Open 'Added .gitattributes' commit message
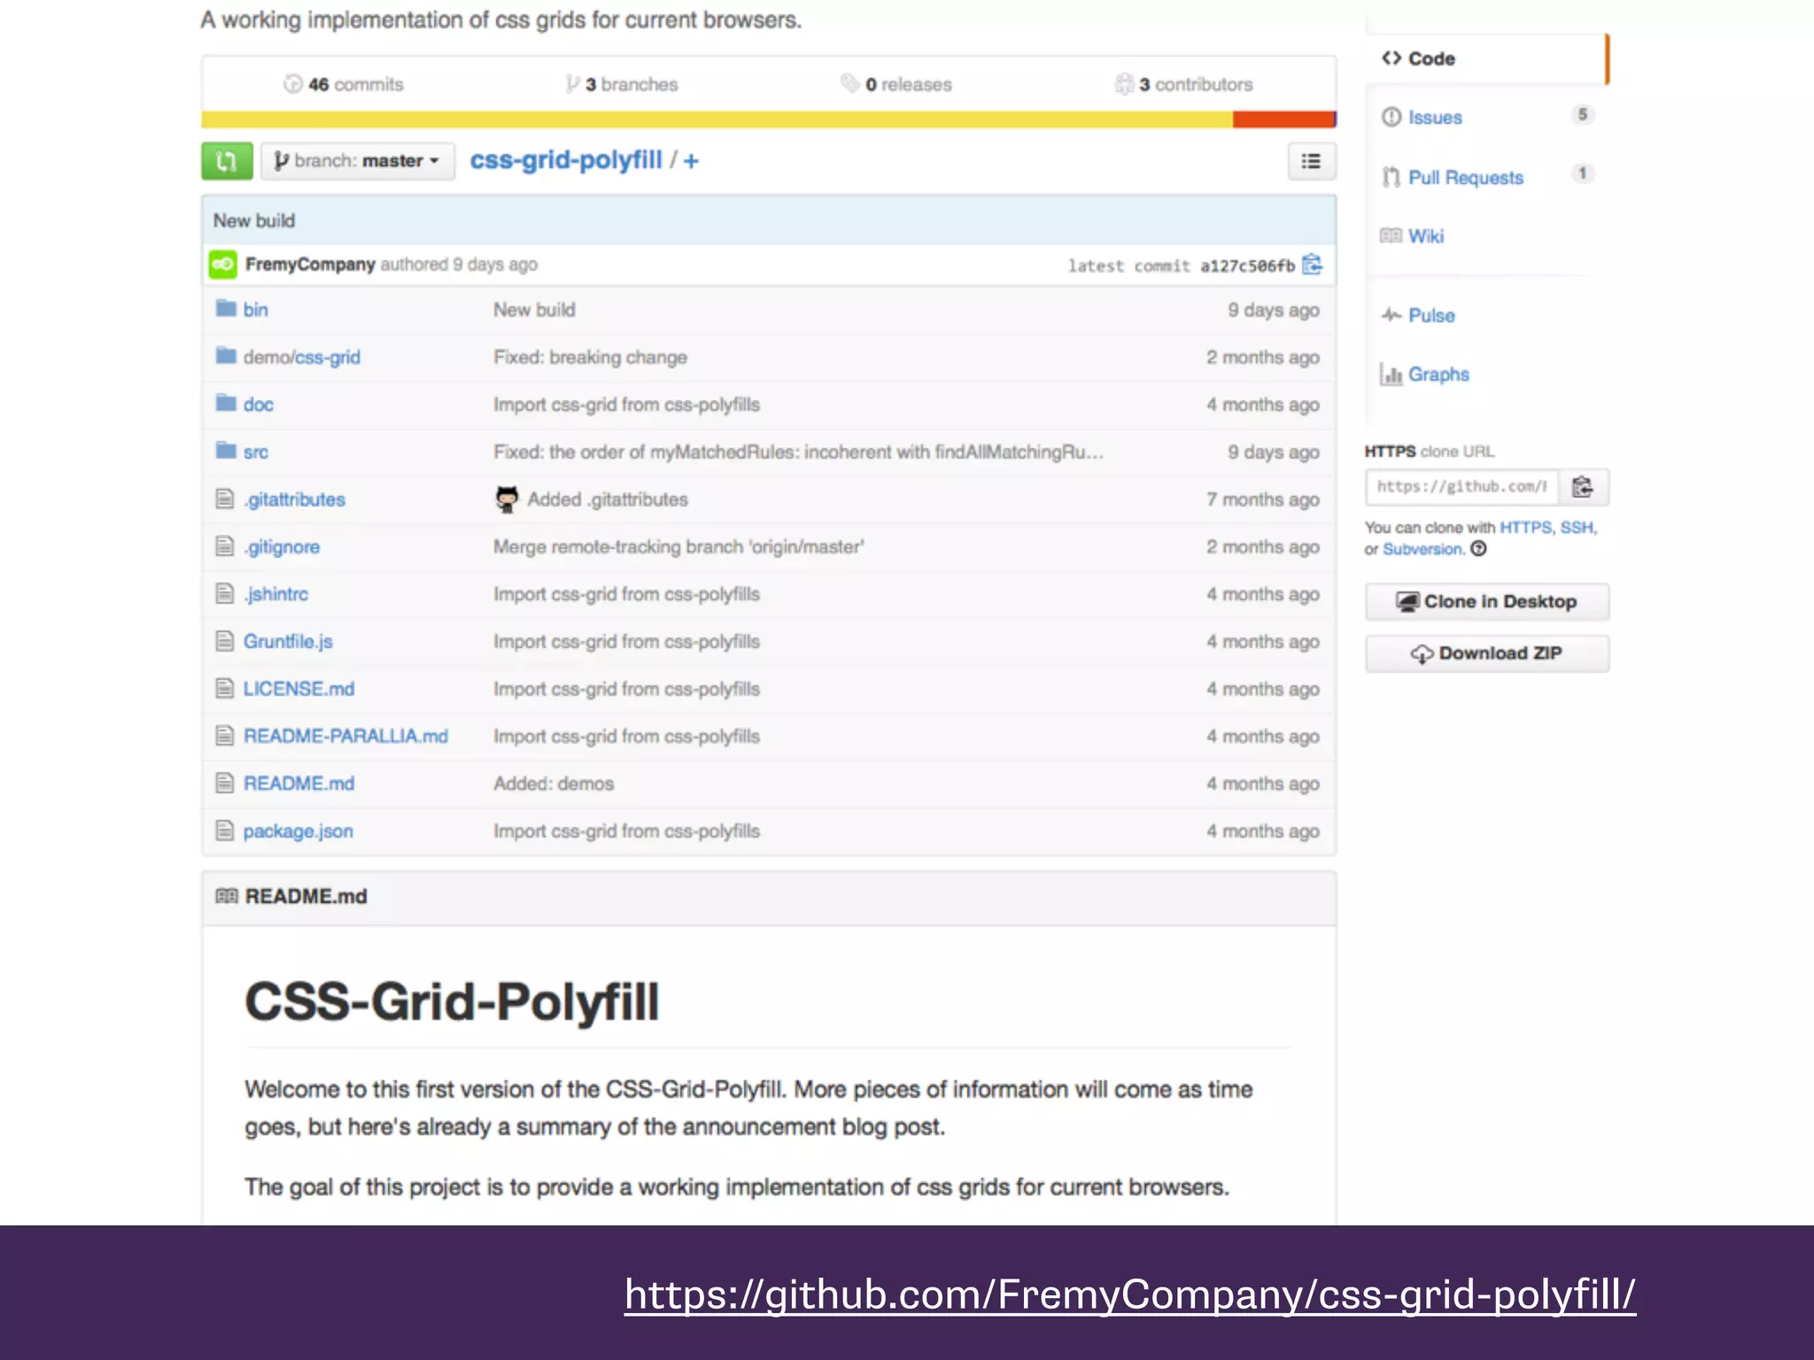The height and width of the screenshot is (1360, 1814). click(608, 499)
